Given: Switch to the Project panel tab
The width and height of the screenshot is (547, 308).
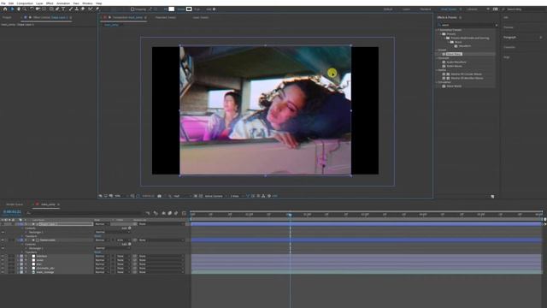Looking at the screenshot, I should (x=7, y=17).
